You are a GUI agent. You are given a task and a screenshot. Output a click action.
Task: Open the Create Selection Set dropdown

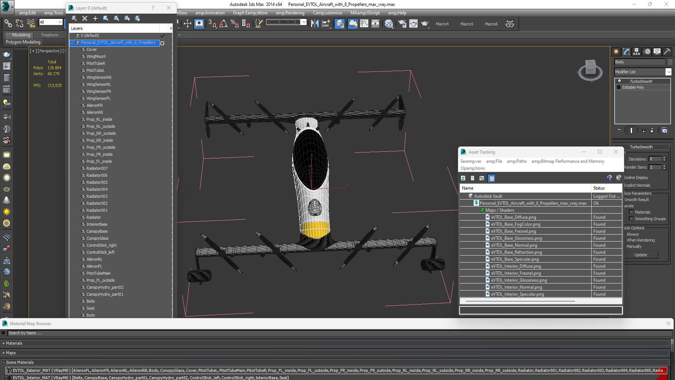point(304,22)
